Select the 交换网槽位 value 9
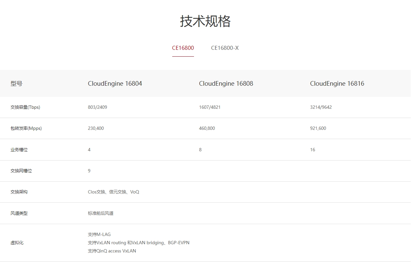 point(89,171)
